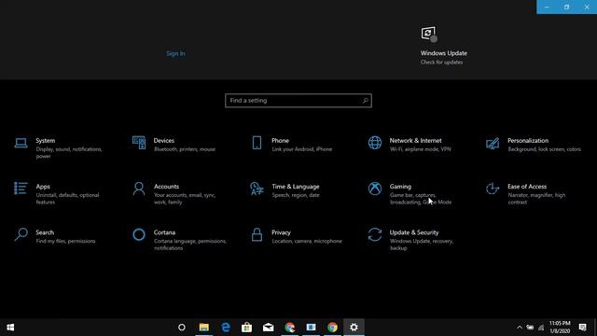Open the Mail app on the taskbar
597x336 pixels.
(x=268, y=328)
